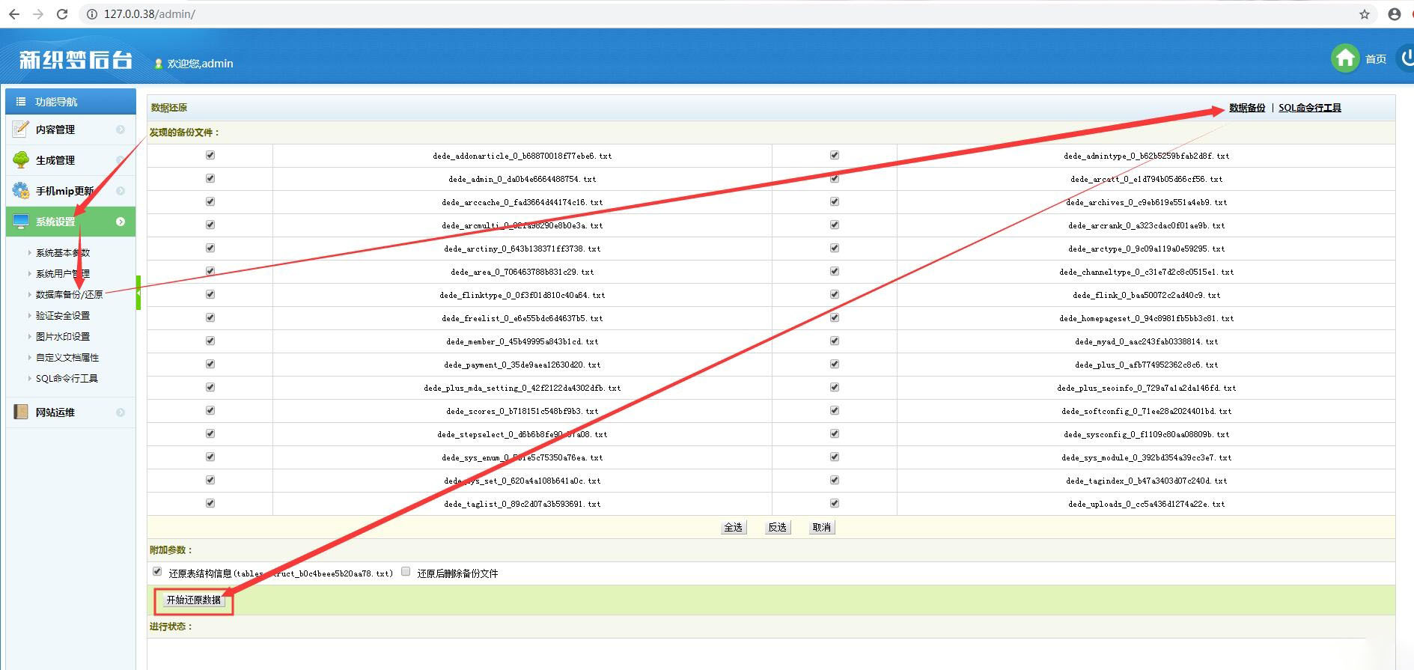
Task: Open 数据库备份/还原 in sidebar
Action: click(69, 295)
